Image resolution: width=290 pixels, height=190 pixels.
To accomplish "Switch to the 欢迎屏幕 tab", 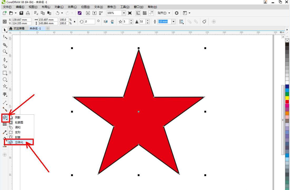I will (x=19, y=28).
